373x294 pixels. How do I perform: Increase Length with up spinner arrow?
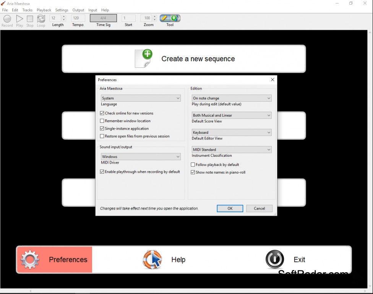pyautogui.click(x=64, y=16)
